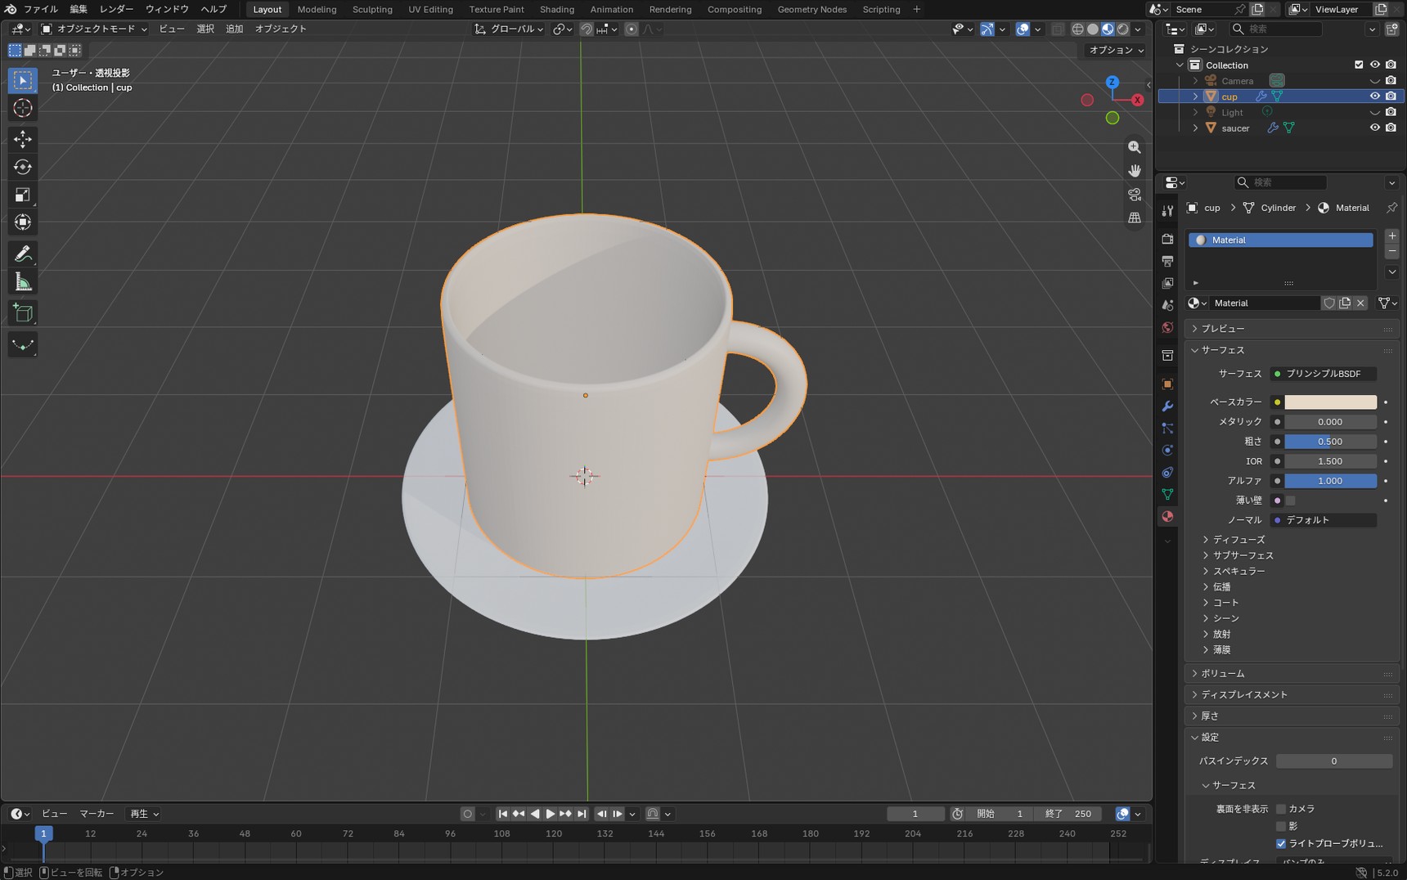Enable backface culling for カメラ

coord(1281,809)
